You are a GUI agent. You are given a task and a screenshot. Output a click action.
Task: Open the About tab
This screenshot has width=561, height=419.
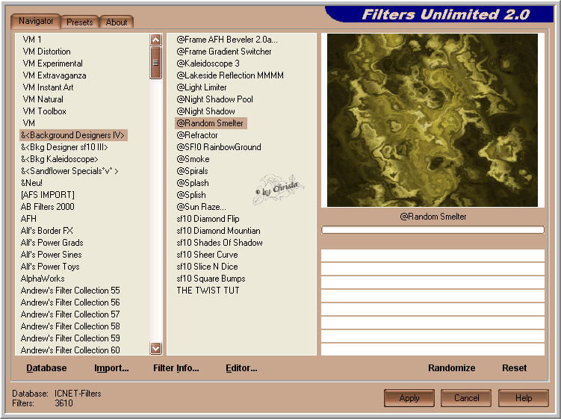[x=117, y=22]
